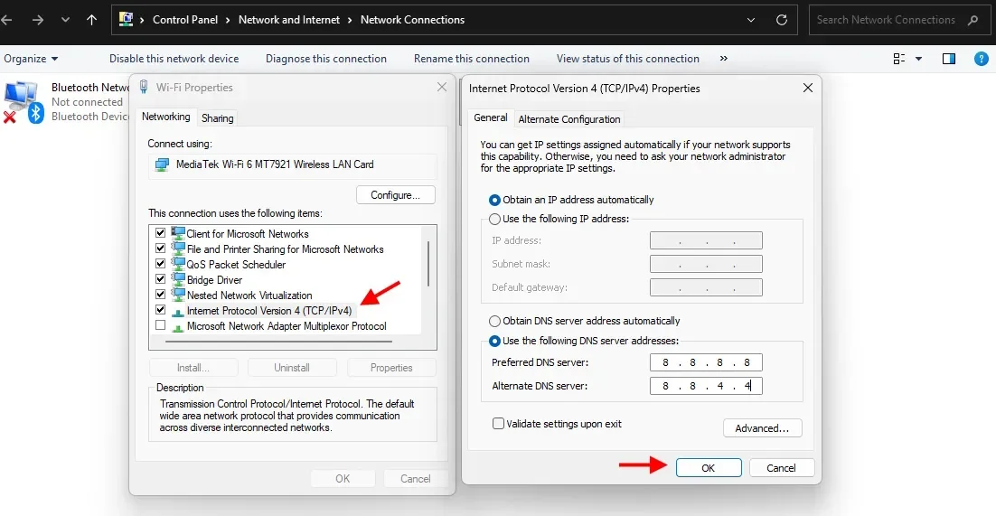
Task: Enable Validate settings upon exit
Action: coord(499,423)
